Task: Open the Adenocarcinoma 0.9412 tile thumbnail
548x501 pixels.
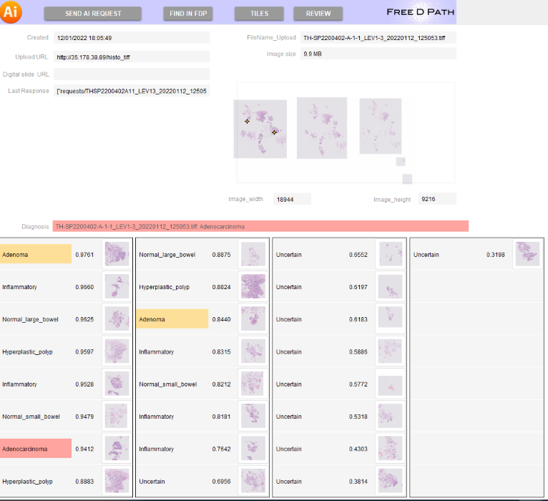Action: pyautogui.click(x=115, y=449)
